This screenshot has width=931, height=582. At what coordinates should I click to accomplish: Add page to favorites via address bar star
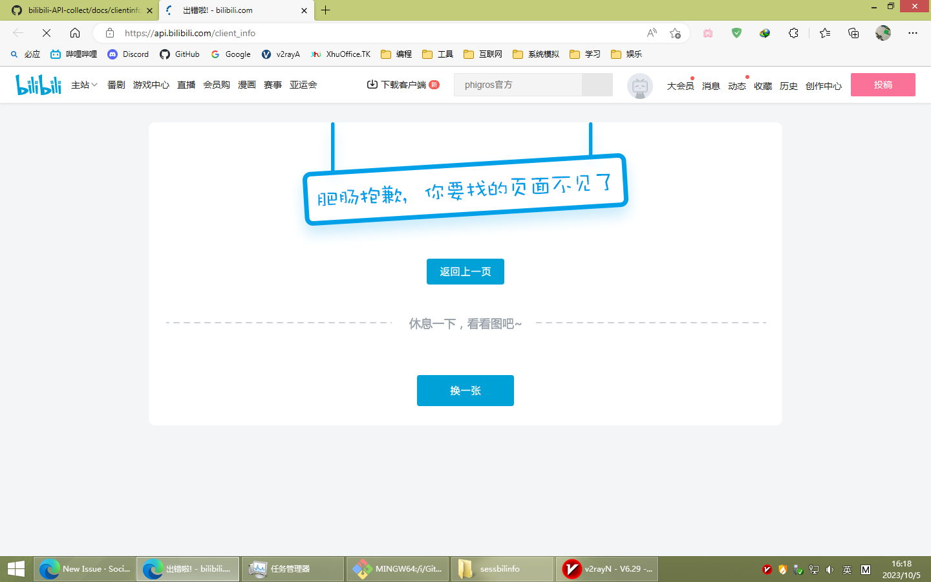tap(677, 33)
